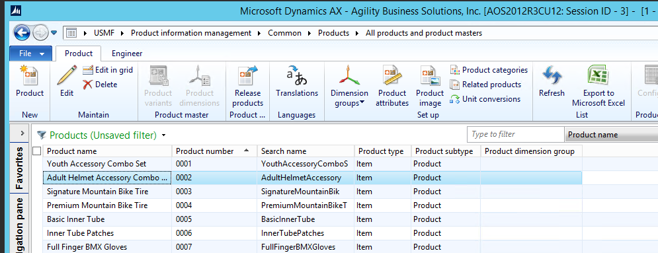Image resolution: width=658 pixels, height=253 pixels.
Task: Click search name BasicInnerTube cell
Action: (306, 219)
